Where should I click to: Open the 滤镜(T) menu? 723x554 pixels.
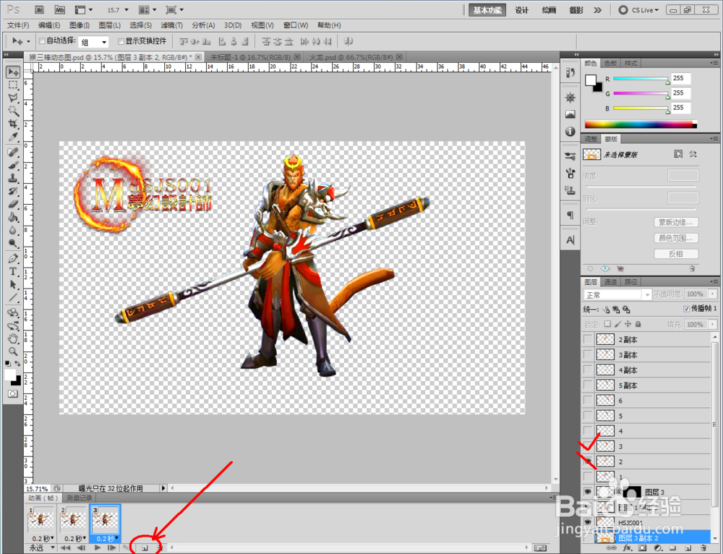pyautogui.click(x=171, y=25)
